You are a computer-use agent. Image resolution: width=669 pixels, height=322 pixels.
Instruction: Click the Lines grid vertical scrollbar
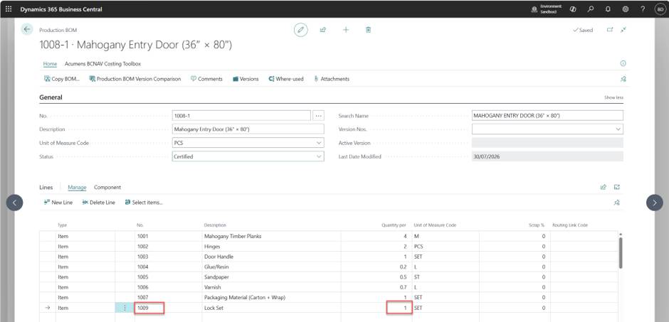click(621, 252)
